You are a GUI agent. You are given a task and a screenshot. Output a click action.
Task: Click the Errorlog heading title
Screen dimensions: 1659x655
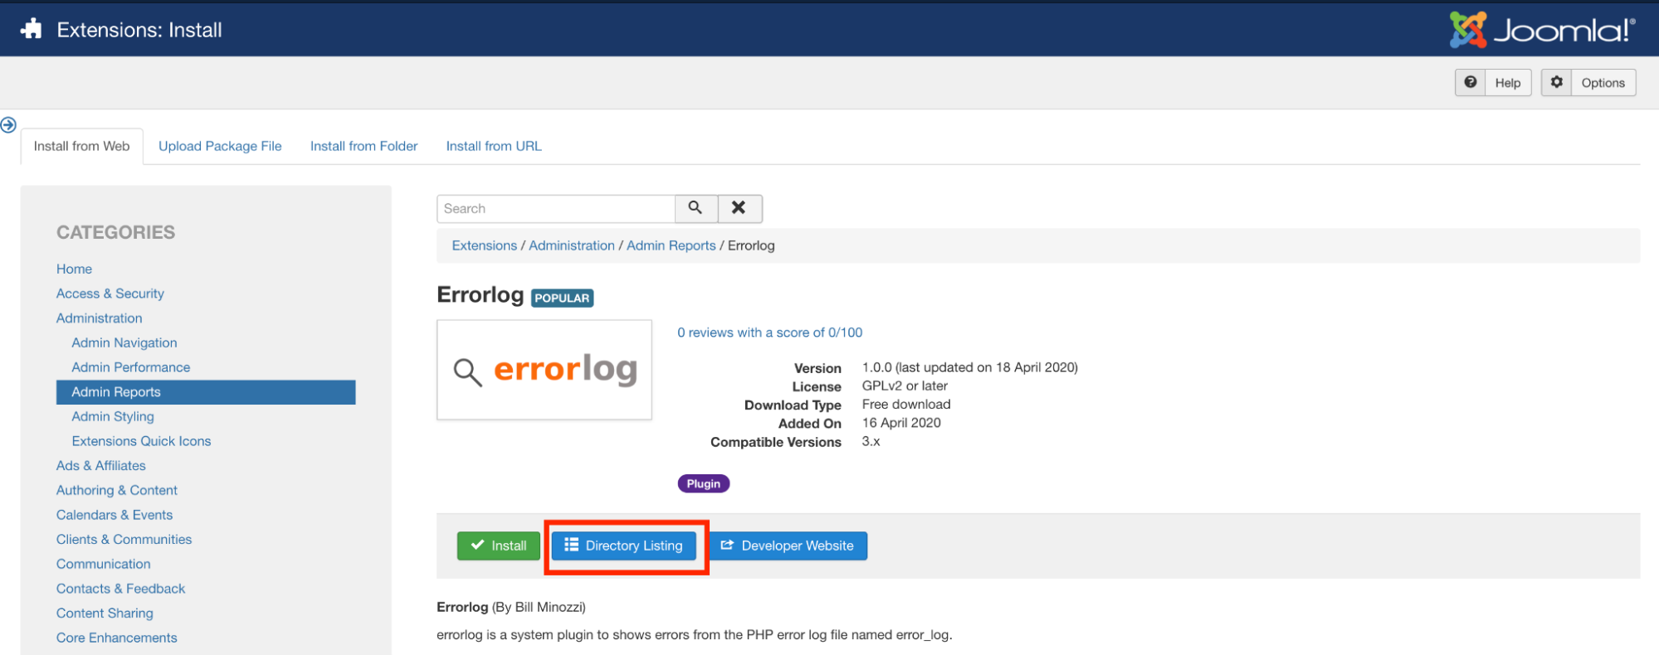point(481,295)
